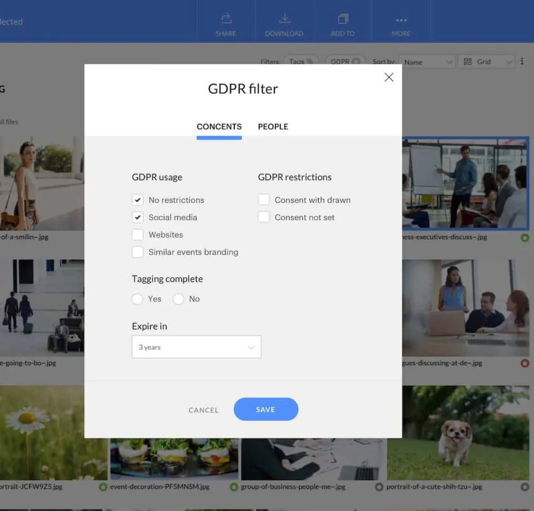Uncheck the Social media checkbox

point(138,217)
